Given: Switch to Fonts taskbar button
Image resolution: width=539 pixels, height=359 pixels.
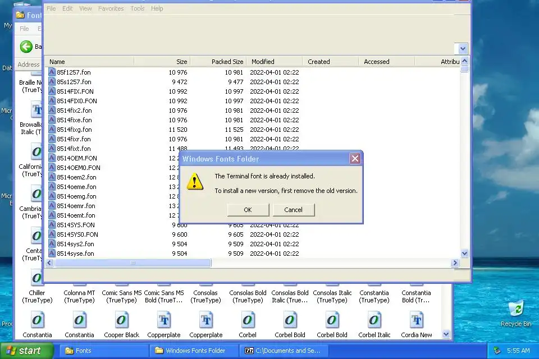Looking at the screenshot, I should pyautogui.click(x=104, y=351).
